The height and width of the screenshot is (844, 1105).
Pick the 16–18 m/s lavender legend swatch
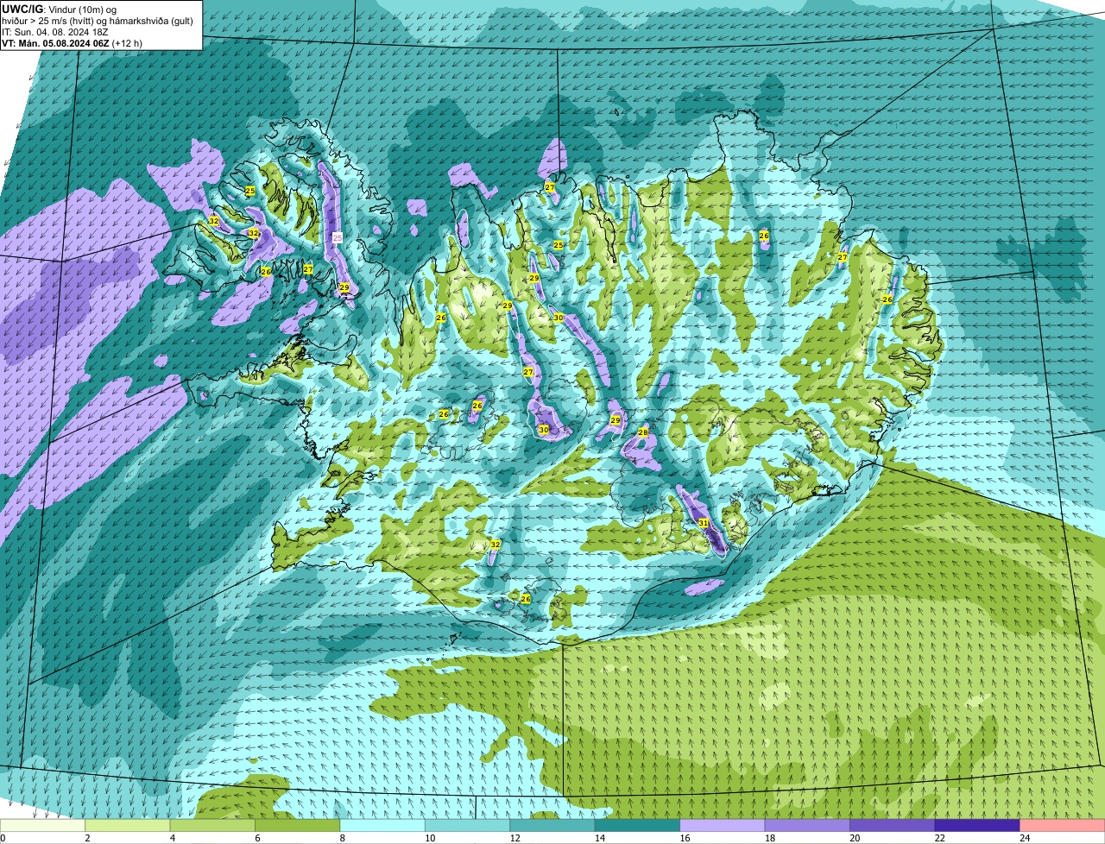[723, 826]
